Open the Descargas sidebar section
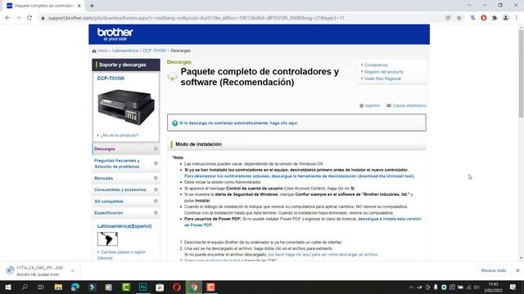This screenshot has width=524, height=294. (126, 149)
